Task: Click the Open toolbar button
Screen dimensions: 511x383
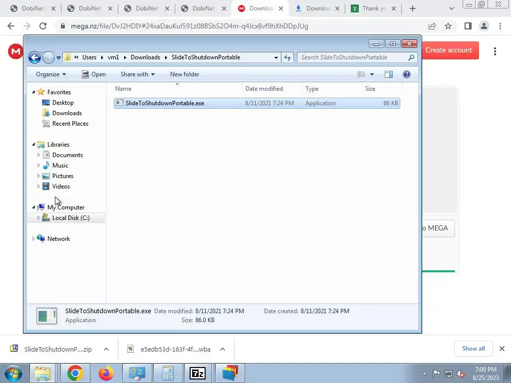Action: pos(93,74)
